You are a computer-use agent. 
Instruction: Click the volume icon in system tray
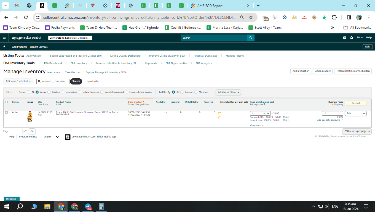(x=327, y=206)
